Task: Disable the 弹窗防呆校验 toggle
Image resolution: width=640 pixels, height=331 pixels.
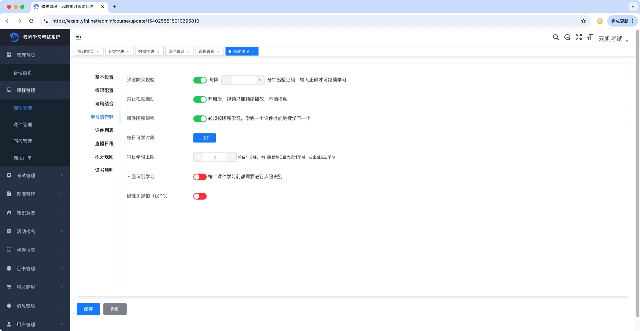Action: [200, 80]
